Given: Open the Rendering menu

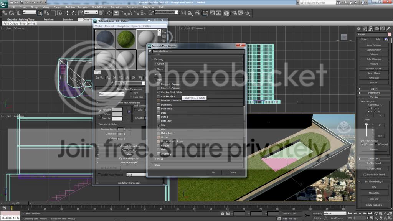Looking at the screenshot, I should tap(116, 7).
